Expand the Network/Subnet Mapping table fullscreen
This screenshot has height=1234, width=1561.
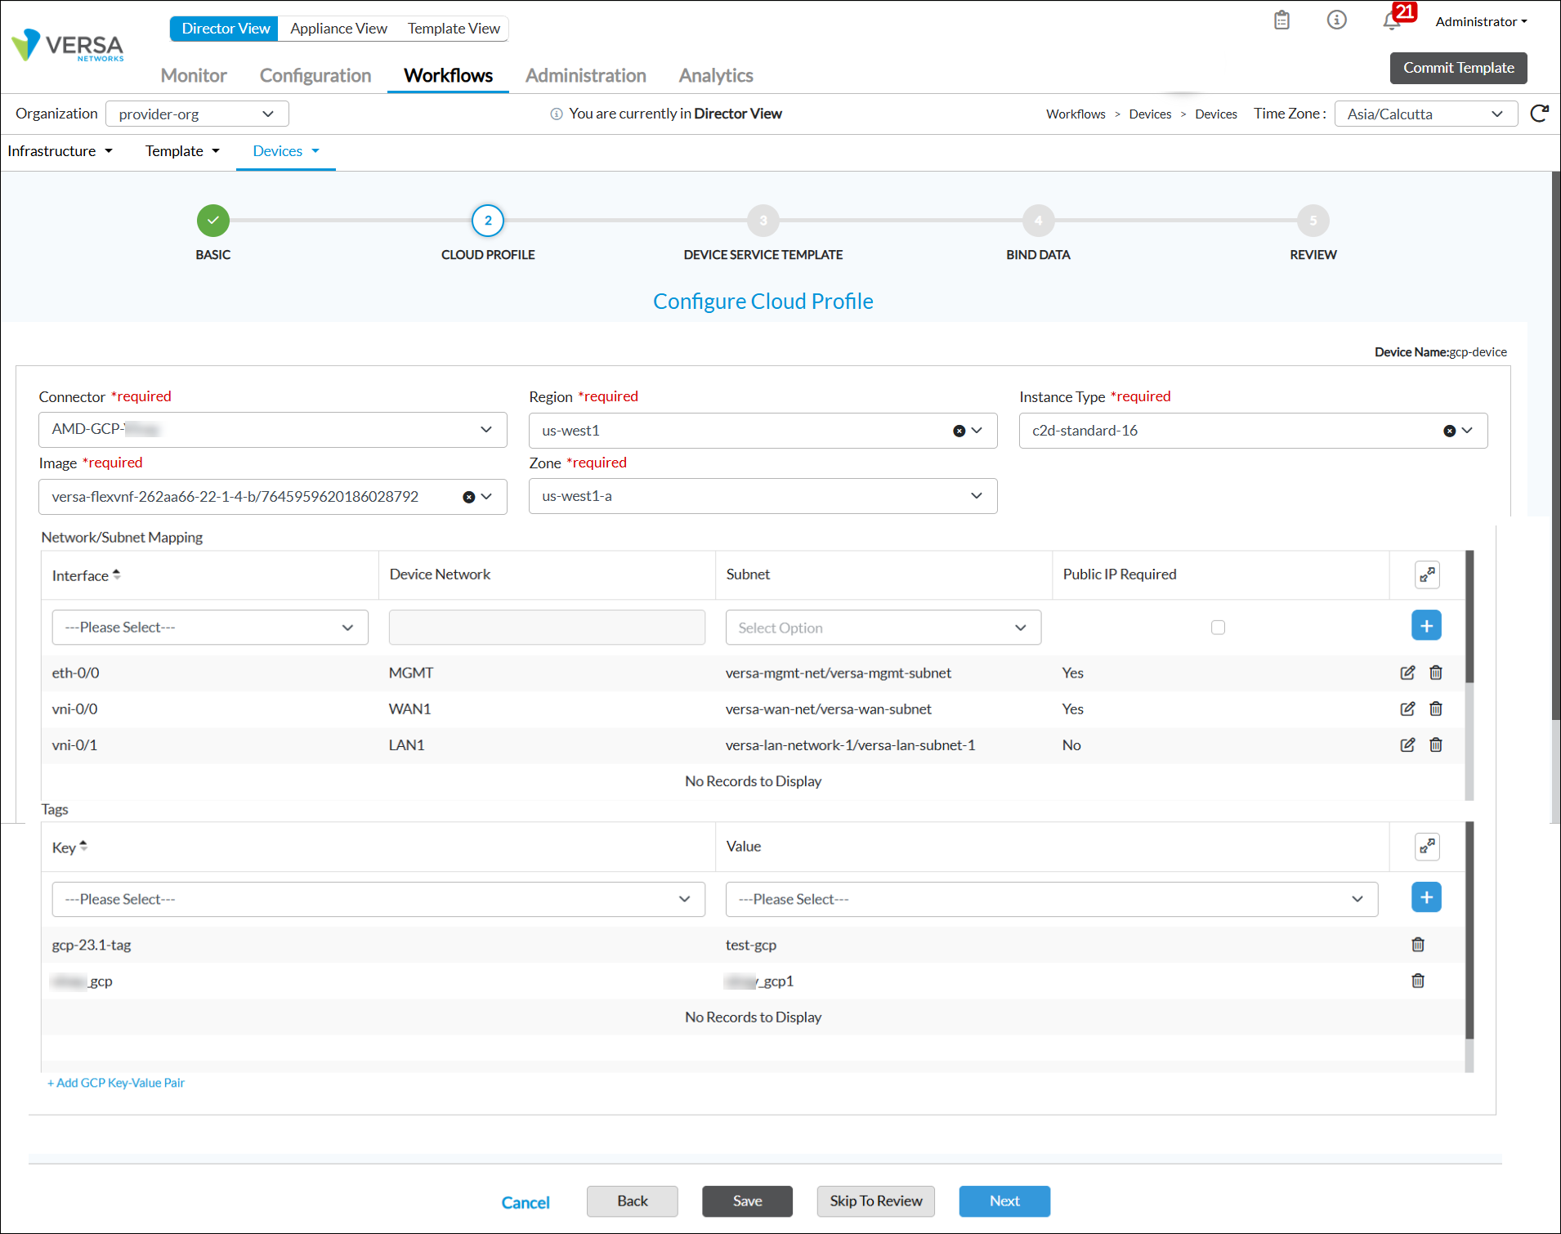pyautogui.click(x=1427, y=575)
